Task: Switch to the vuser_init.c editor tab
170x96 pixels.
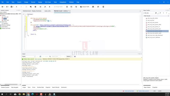Action: click(48, 11)
